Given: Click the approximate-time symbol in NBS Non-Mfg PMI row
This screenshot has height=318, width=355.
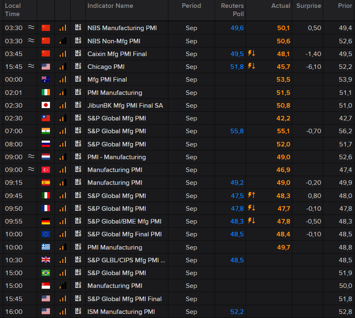Looking at the screenshot, I should pyautogui.click(x=31, y=40).
